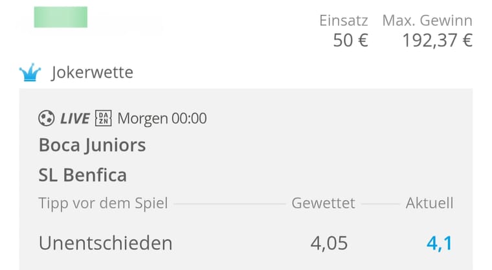Click the italic LIVE indicator
Screen dimensions: 492x270
(74, 118)
